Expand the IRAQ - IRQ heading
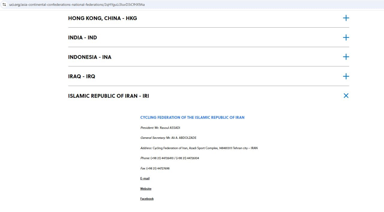384x212 pixels. click(82, 76)
